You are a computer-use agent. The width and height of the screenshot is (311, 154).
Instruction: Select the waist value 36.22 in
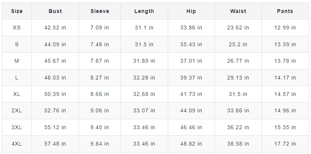tap(238, 127)
